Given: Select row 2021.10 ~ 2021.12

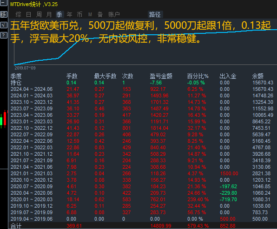Looking at the screenshot, I should pyautogui.click(x=142, y=154).
